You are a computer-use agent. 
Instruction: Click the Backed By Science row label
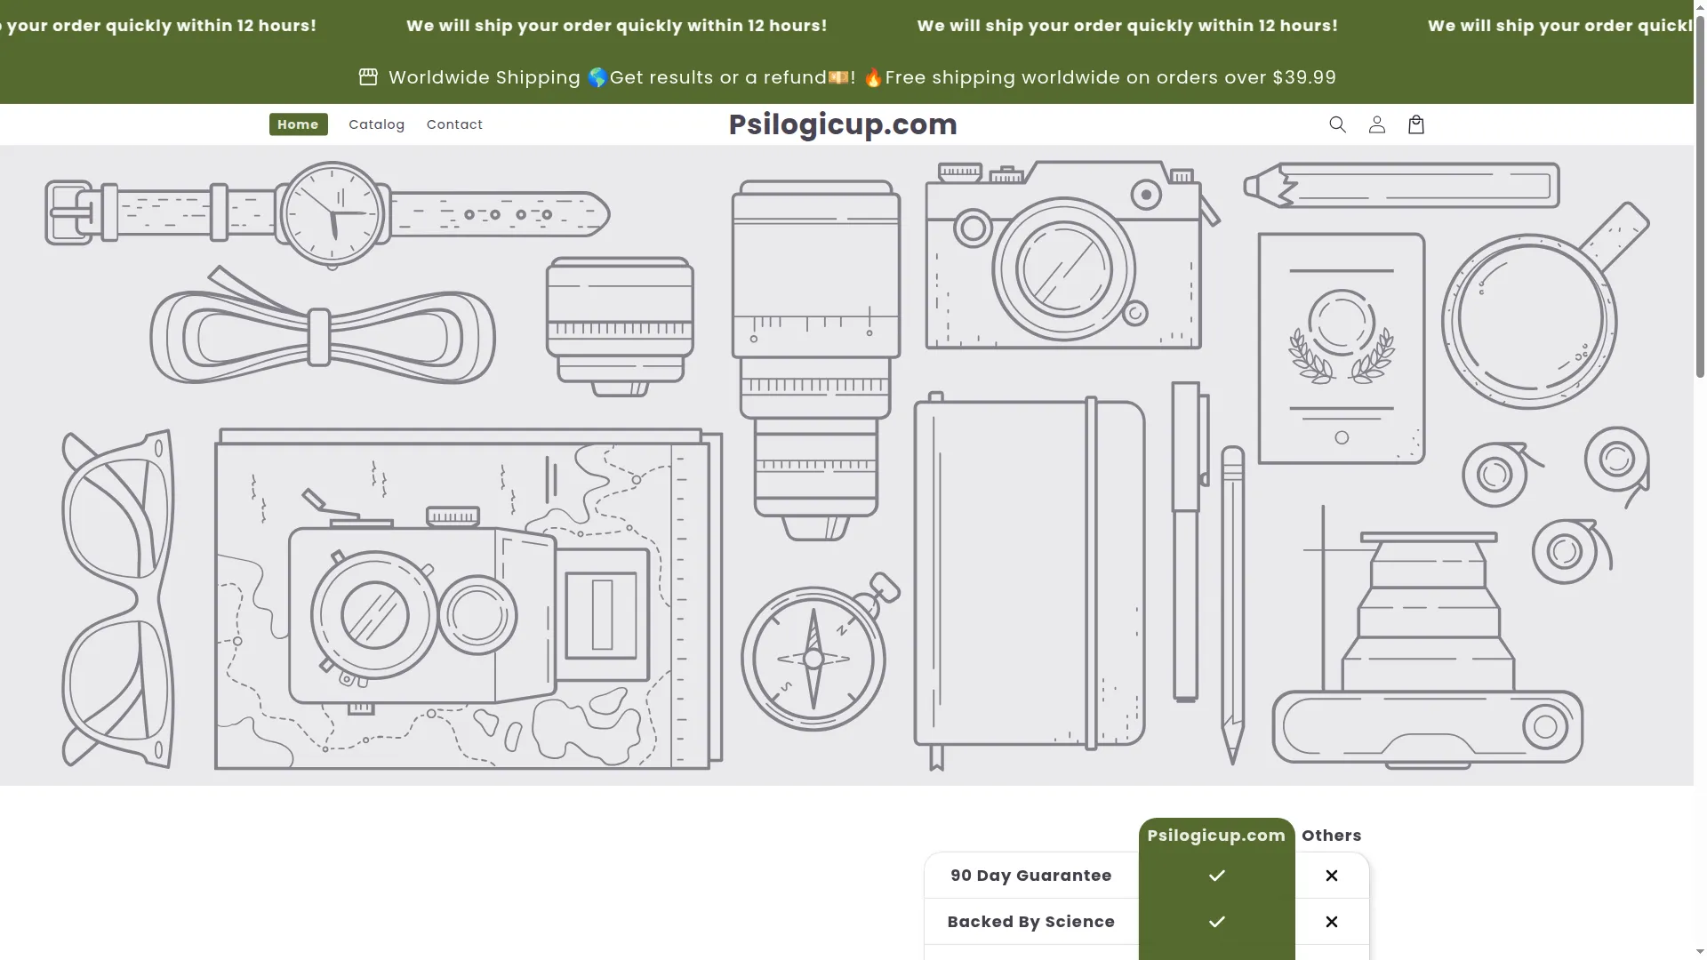point(1031,922)
